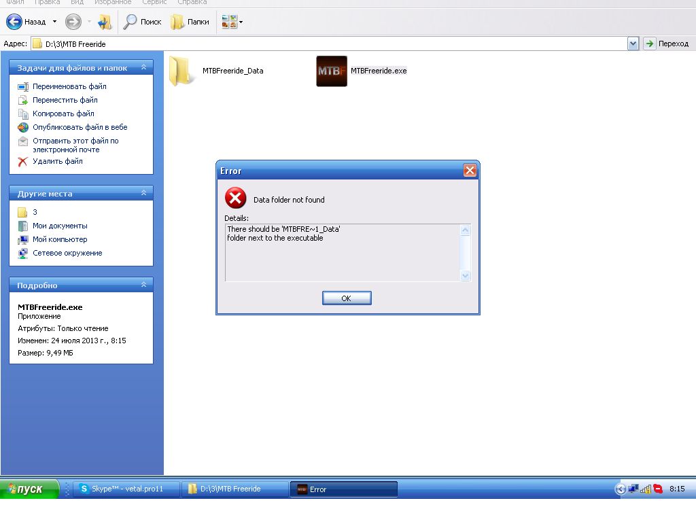Click the copy file icon

(23, 114)
